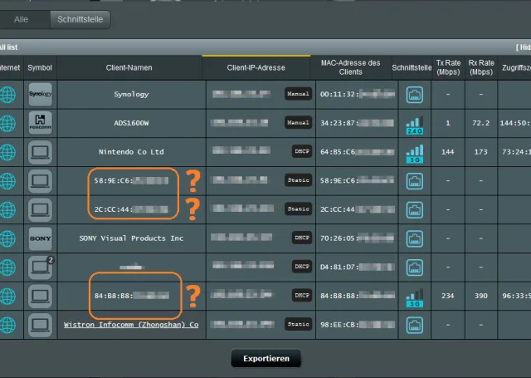
Task: Switch to the Schnittstelle tab
Action: coord(79,19)
